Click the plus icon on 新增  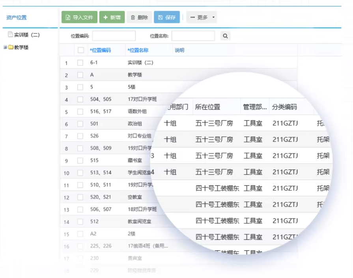(x=105, y=17)
